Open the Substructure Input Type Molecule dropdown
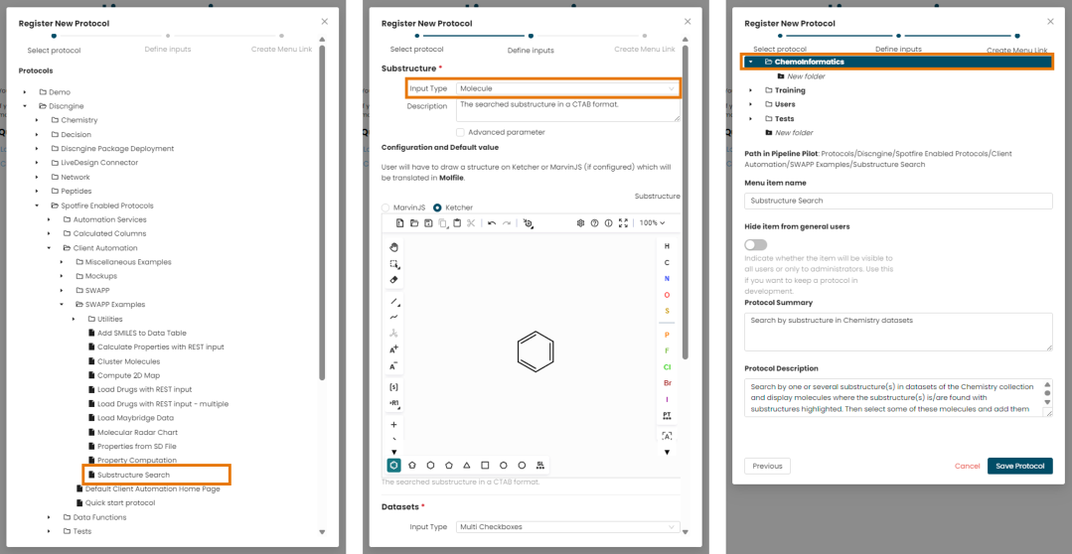This screenshot has width=1072, height=554. point(567,88)
